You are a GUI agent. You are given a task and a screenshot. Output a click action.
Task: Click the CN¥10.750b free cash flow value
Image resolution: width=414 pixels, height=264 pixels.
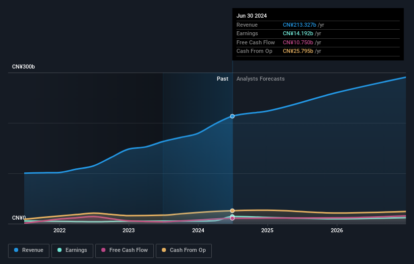point(298,42)
